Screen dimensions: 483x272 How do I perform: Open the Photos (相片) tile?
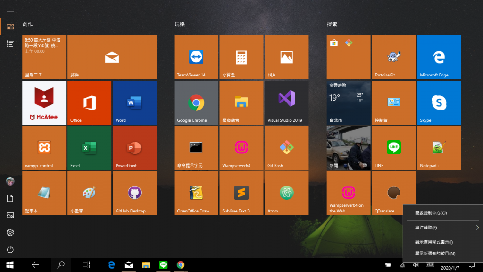point(287,57)
